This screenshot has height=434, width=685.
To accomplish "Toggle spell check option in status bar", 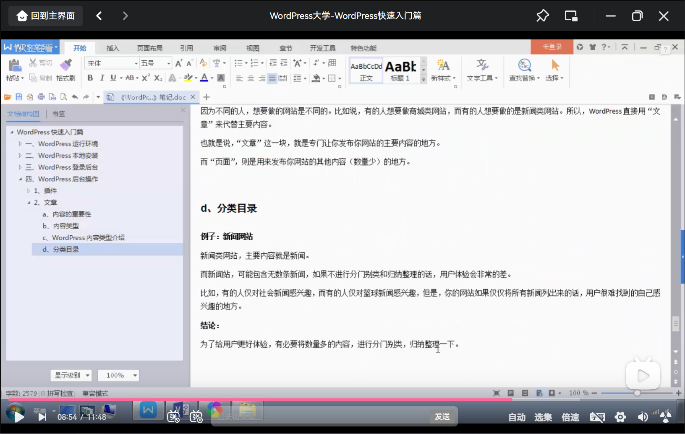I will click(57, 393).
